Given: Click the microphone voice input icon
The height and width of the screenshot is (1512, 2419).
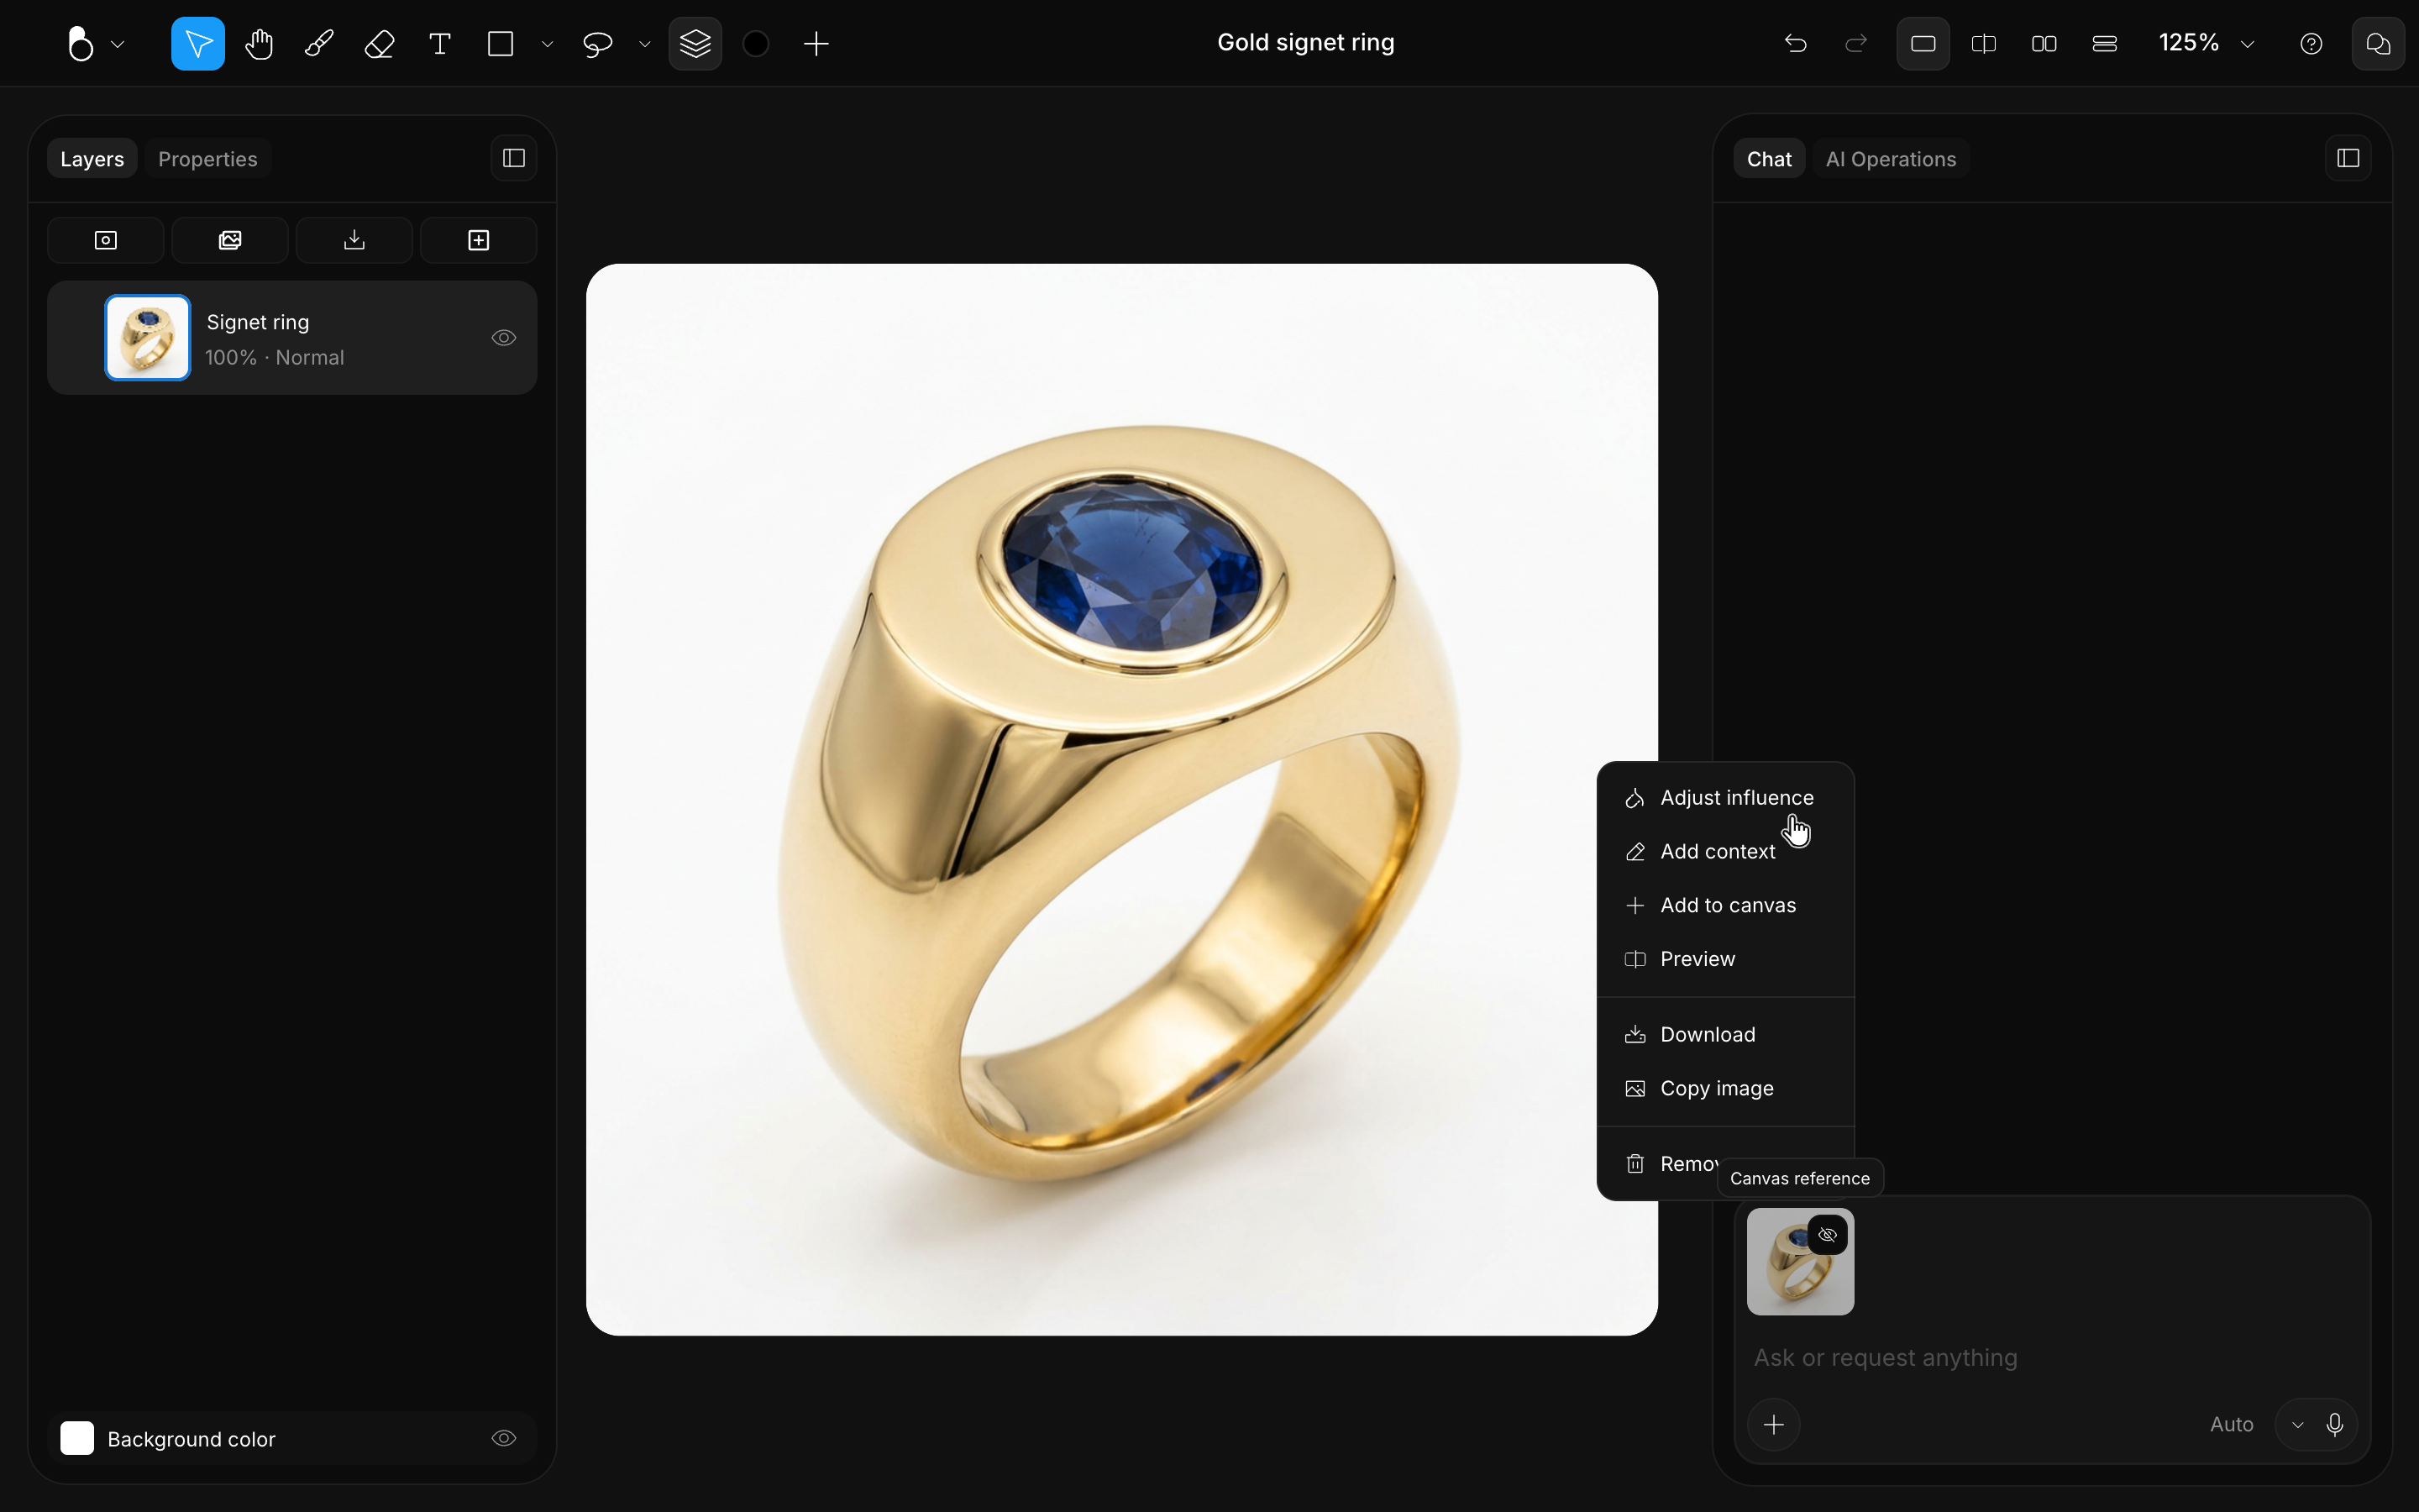Looking at the screenshot, I should pyautogui.click(x=2335, y=1425).
